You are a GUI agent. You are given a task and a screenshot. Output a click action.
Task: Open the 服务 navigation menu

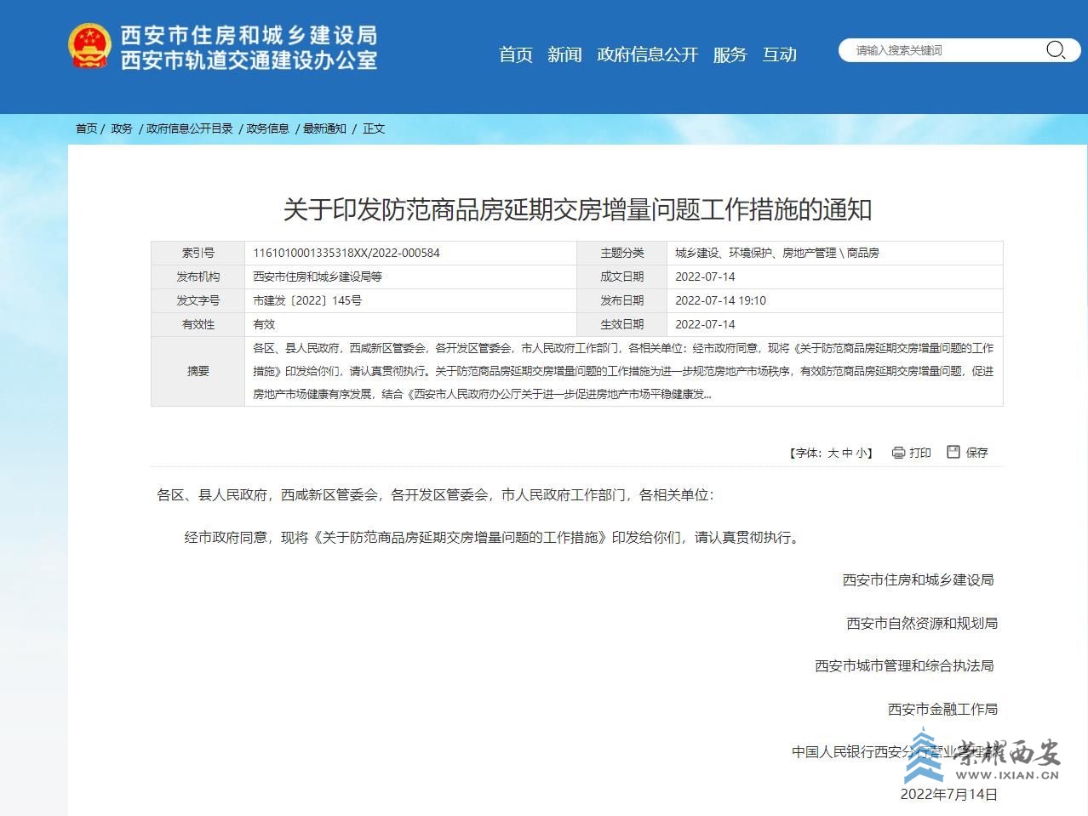(x=730, y=54)
